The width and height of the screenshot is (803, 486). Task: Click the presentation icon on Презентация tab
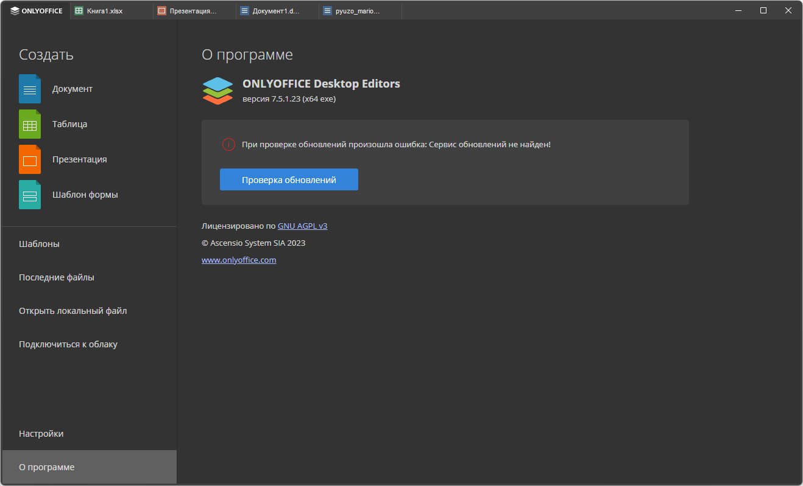(x=161, y=10)
